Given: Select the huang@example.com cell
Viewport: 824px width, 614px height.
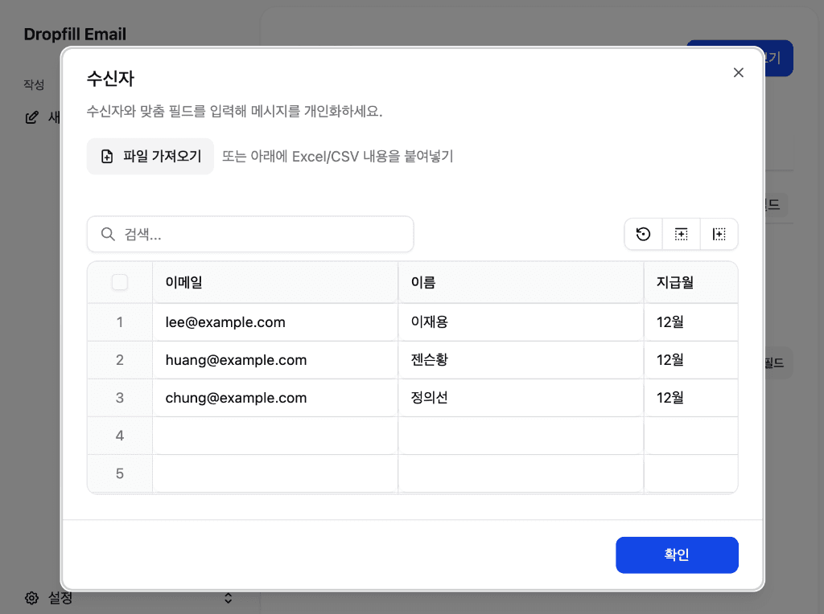Looking at the screenshot, I should 274,360.
